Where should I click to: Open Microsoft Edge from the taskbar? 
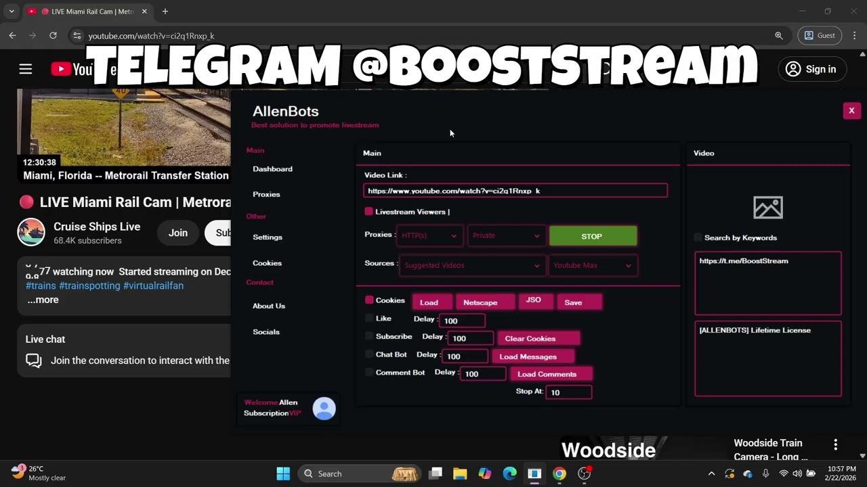tap(509, 473)
